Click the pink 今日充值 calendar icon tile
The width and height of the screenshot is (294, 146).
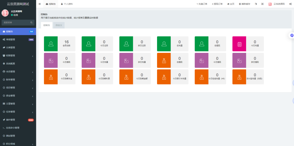pos(239,44)
